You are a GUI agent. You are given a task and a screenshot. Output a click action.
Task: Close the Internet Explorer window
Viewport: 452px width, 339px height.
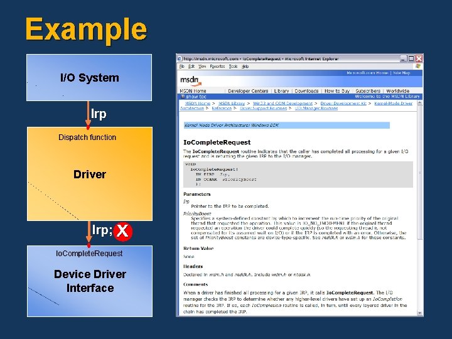(x=419, y=58)
